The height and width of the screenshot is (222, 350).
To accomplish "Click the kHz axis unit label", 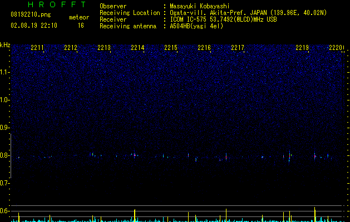I will click(5, 45).
